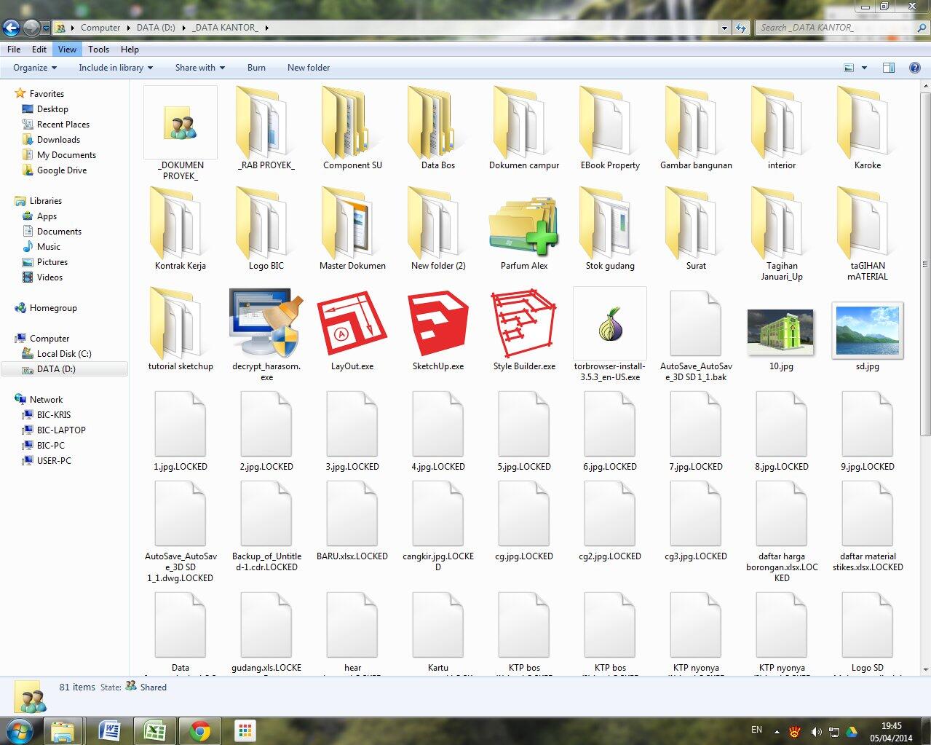This screenshot has height=745, width=931.
Task: Open the Include in library dropdown
Action: (x=116, y=68)
